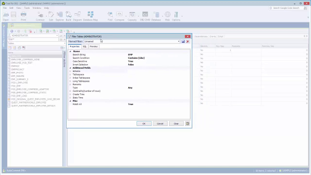Expand the Stats Time property
The width and height of the screenshot is (311, 175).
click(x=70, y=98)
